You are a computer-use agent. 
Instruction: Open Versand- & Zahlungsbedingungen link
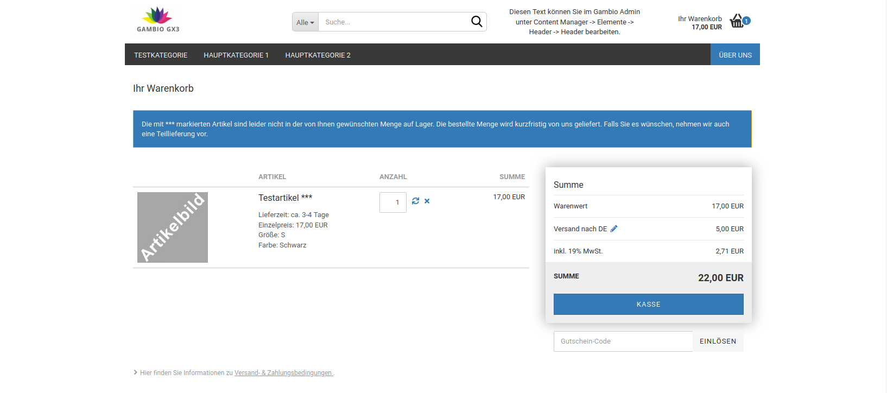283,373
